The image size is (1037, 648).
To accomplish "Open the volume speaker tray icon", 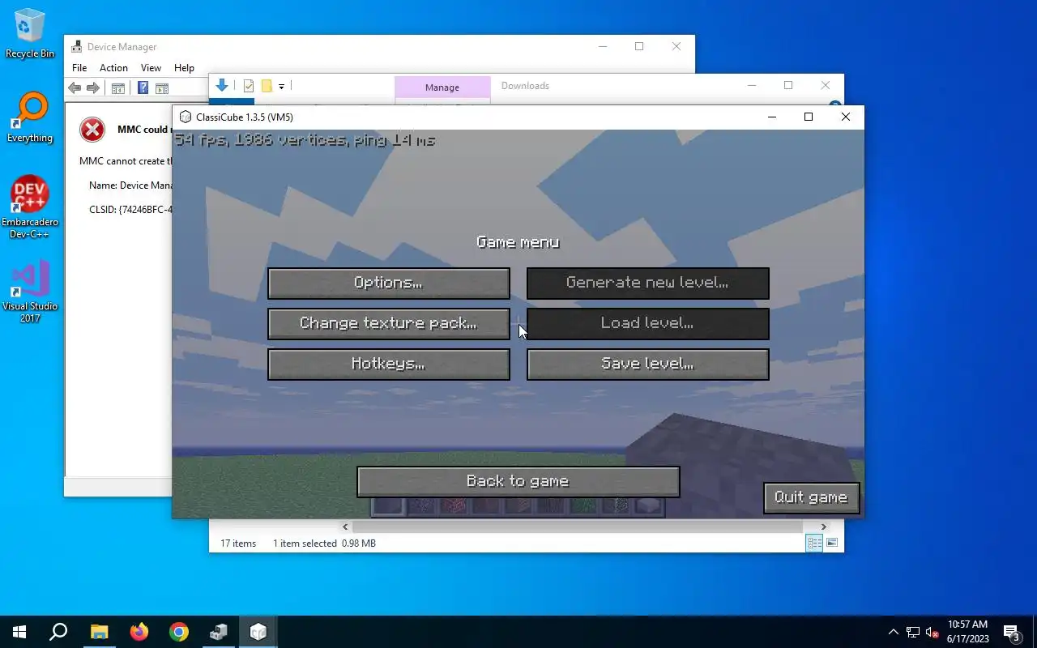I will (x=932, y=632).
